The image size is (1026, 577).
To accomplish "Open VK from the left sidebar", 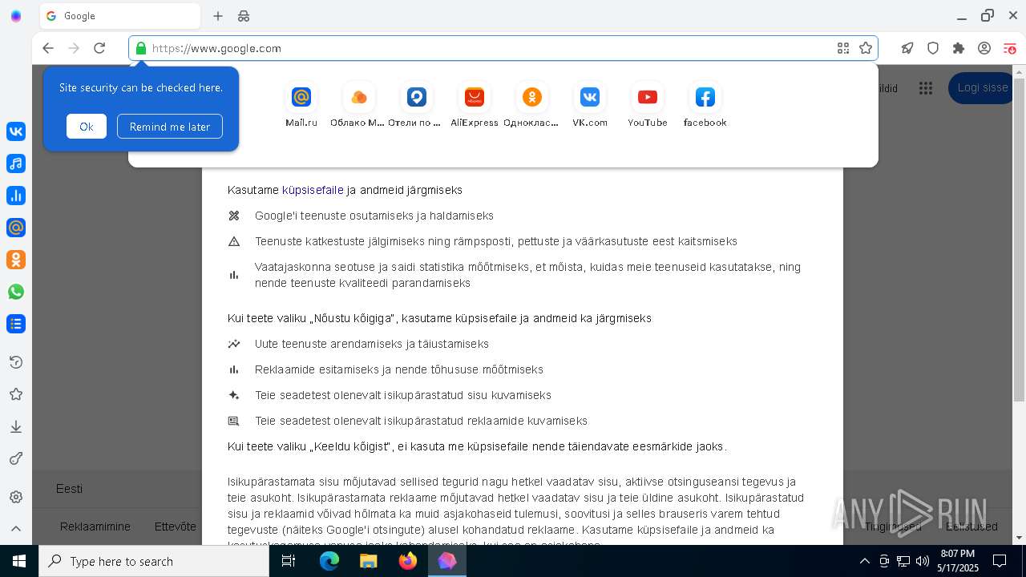I will coord(16,131).
